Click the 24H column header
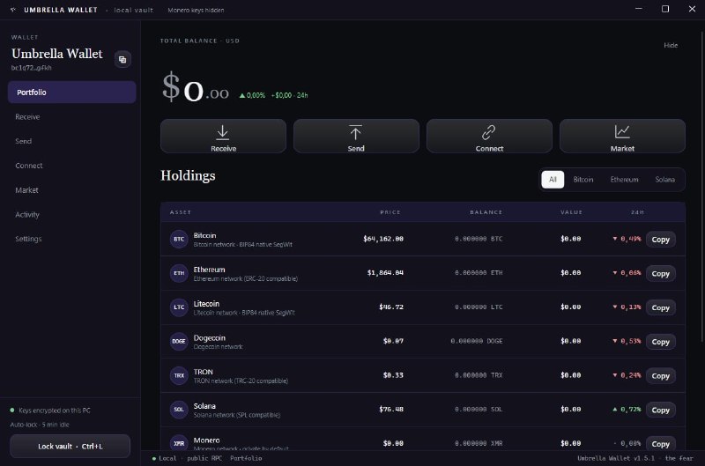Image resolution: width=705 pixels, height=466 pixels. click(637, 212)
